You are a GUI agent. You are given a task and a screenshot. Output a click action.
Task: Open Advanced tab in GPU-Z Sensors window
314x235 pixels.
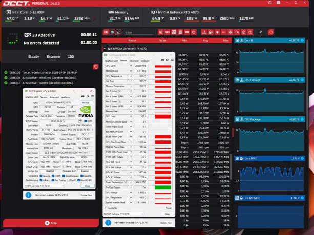134,61
